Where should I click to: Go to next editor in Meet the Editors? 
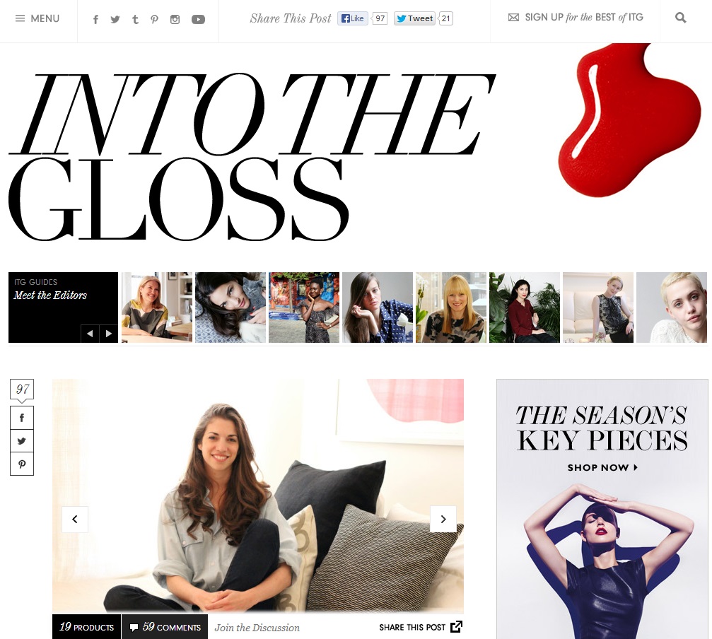click(109, 334)
